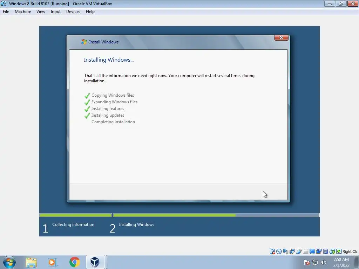
Task: Close the Install Windows dialog
Action: tap(281, 37)
